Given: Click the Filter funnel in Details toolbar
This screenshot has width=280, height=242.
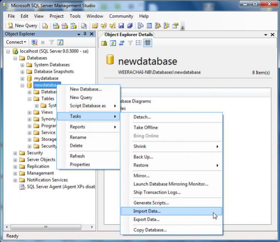Looking at the screenshot, I should tap(130, 43).
